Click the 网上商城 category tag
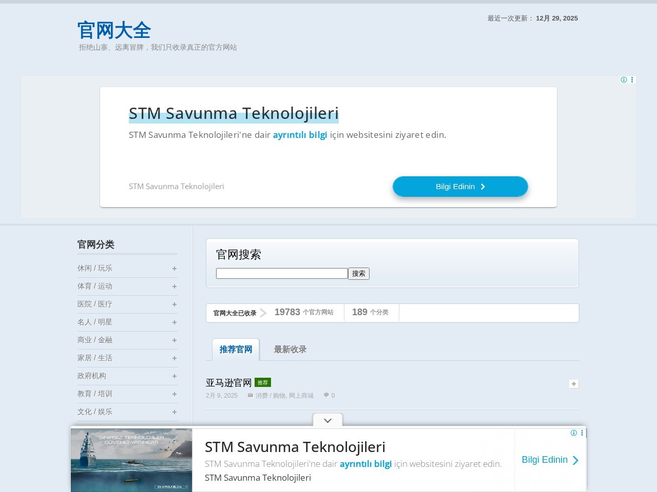This screenshot has width=657, height=492. point(301,396)
